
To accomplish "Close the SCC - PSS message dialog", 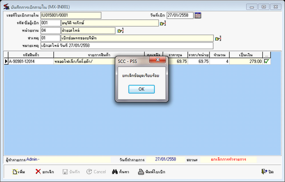I will click(x=158, y=60).
